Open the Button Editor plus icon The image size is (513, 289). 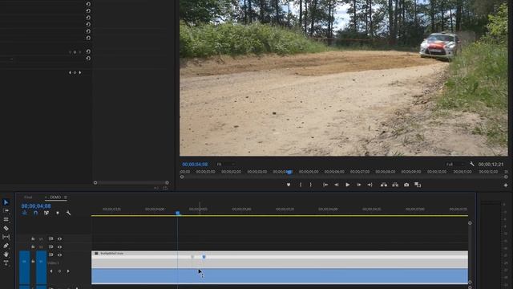(x=506, y=185)
